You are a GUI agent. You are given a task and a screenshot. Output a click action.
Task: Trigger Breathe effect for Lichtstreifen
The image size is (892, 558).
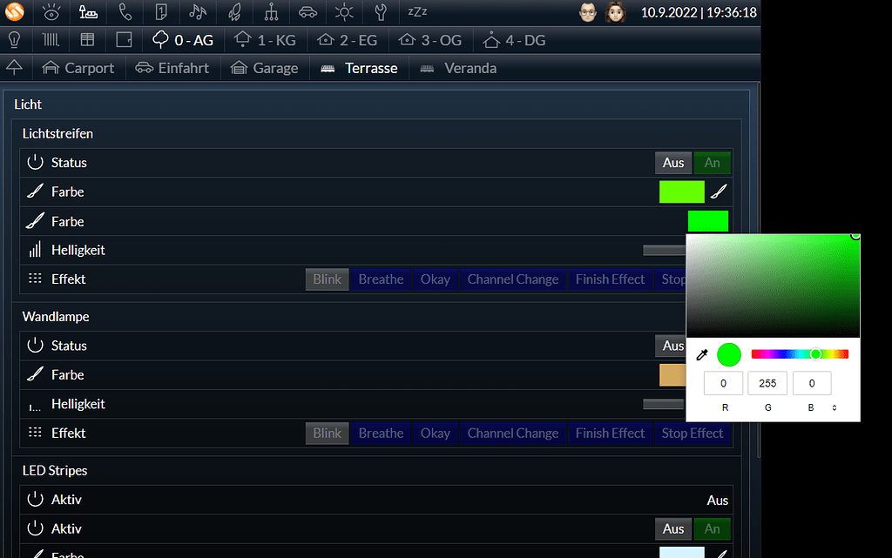[x=382, y=279]
